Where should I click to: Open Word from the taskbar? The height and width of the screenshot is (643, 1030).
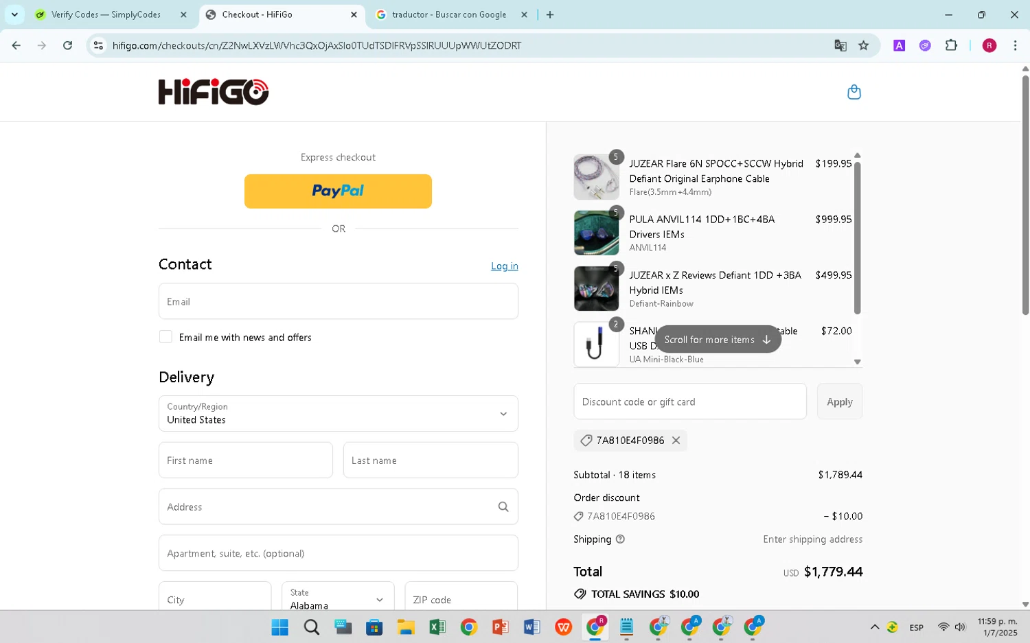531,627
